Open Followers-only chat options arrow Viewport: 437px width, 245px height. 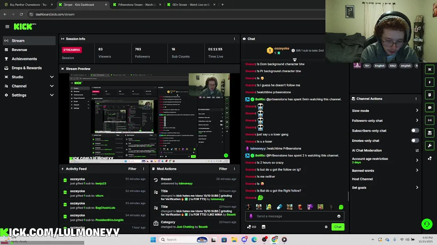pyautogui.click(x=417, y=120)
